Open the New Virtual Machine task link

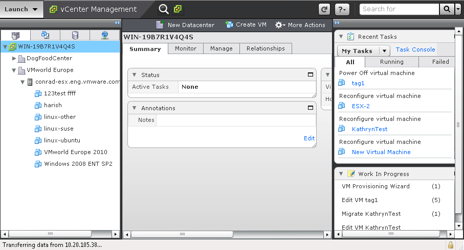[x=381, y=153]
